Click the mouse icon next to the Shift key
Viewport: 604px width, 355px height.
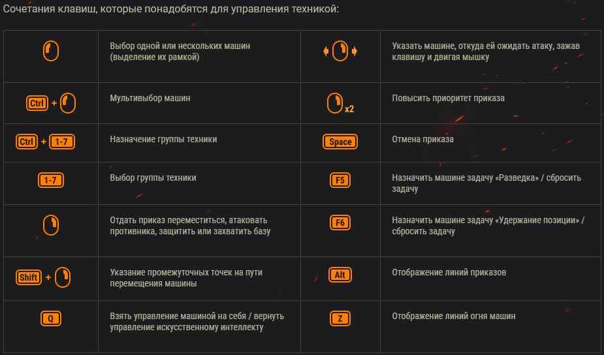click(63, 277)
